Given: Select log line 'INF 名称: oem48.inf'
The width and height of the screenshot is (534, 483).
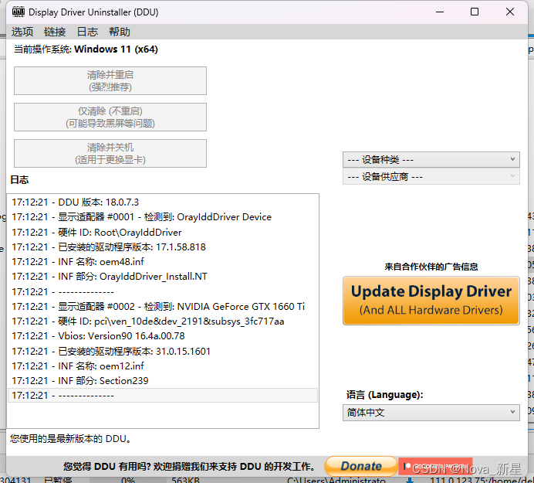Looking at the screenshot, I should 163,262.
